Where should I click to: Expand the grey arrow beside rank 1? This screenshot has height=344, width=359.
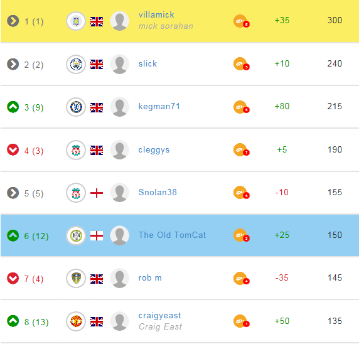(13, 21)
